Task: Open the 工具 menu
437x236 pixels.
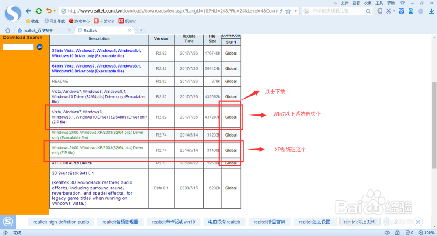Action: (x=379, y=3)
